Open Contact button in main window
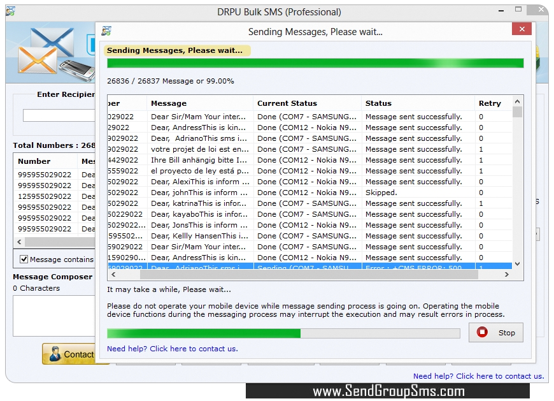Image resolution: width=554 pixels, height=401 pixels. point(69,354)
